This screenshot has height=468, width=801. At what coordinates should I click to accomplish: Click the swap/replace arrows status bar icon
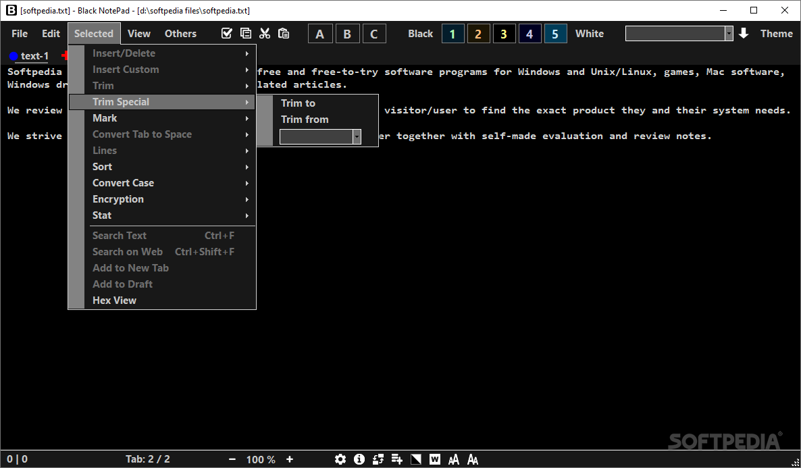[x=378, y=459]
